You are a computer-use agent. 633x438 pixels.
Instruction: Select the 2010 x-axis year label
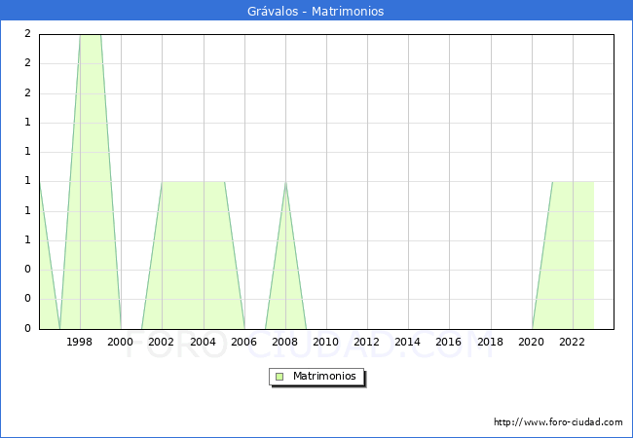(x=325, y=342)
